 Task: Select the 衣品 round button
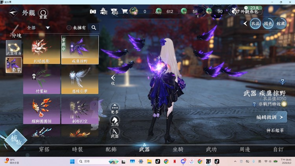pyautogui.click(x=255, y=24)
